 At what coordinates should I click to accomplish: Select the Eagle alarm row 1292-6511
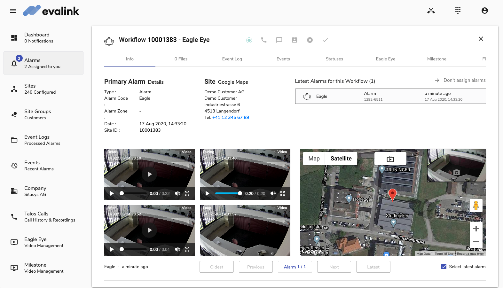(x=390, y=96)
